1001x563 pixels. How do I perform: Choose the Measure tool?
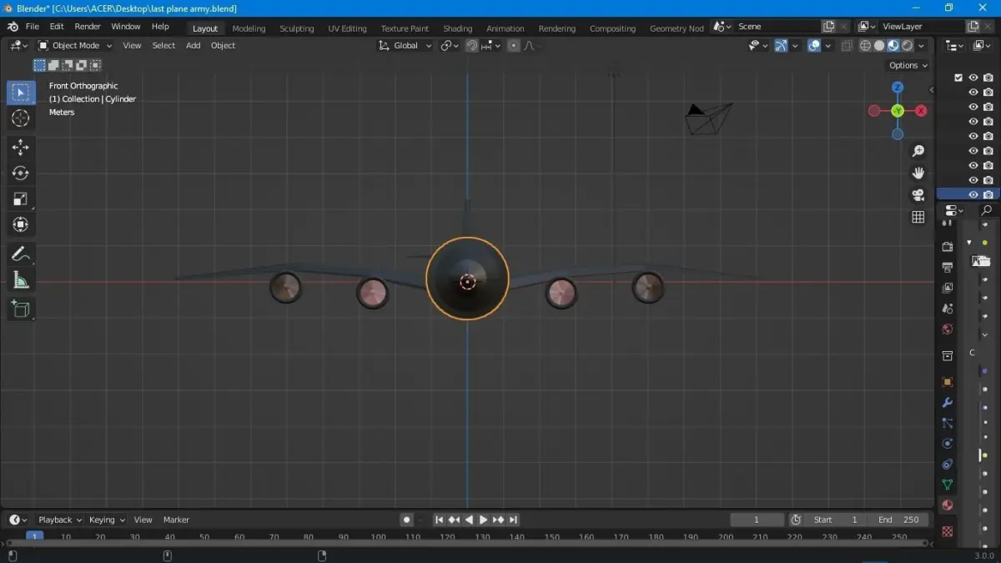21,280
